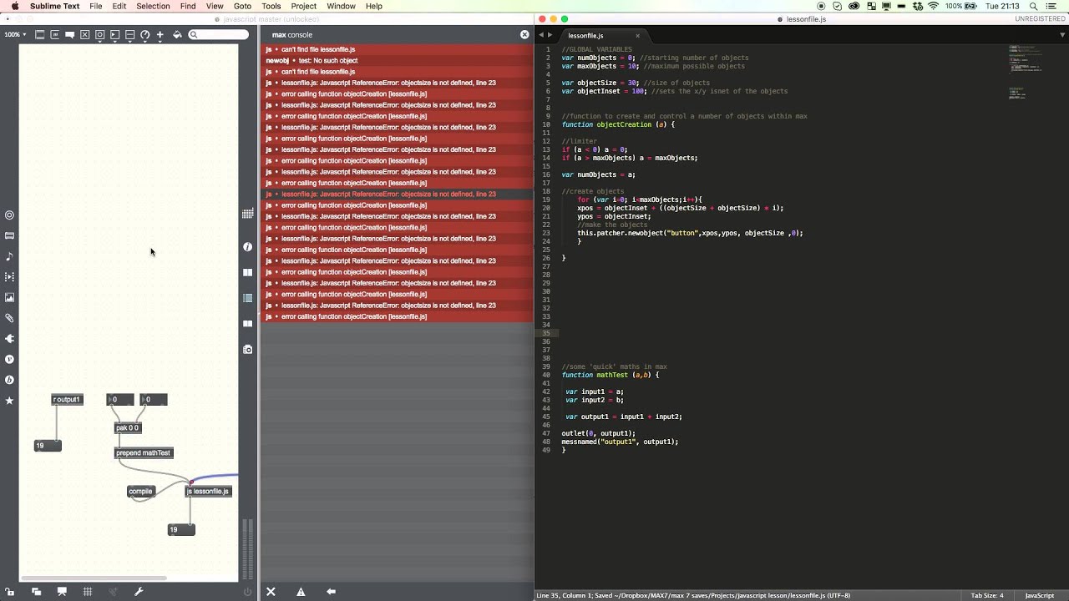Toggle the patcher lock icon
Image resolution: width=1069 pixels, height=601 pixels.
[x=9, y=592]
